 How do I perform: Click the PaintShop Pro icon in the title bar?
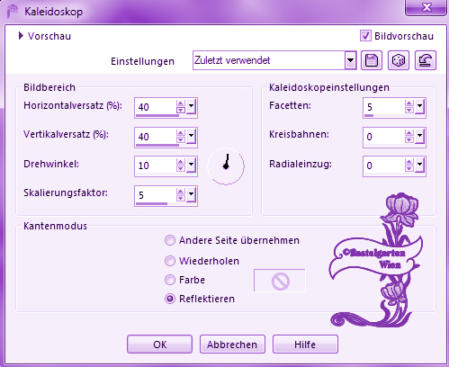[x=13, y=12]
